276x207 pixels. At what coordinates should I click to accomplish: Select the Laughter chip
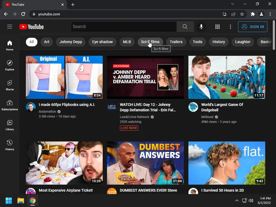point(243,42)
